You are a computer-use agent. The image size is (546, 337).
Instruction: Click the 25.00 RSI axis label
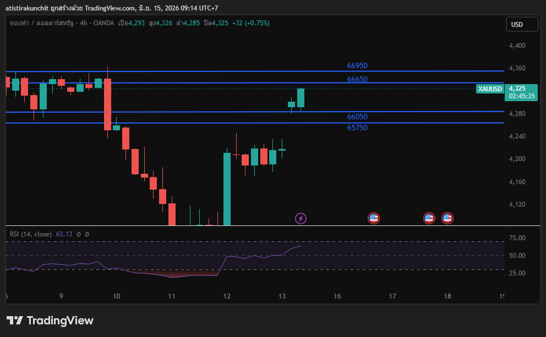517,273
